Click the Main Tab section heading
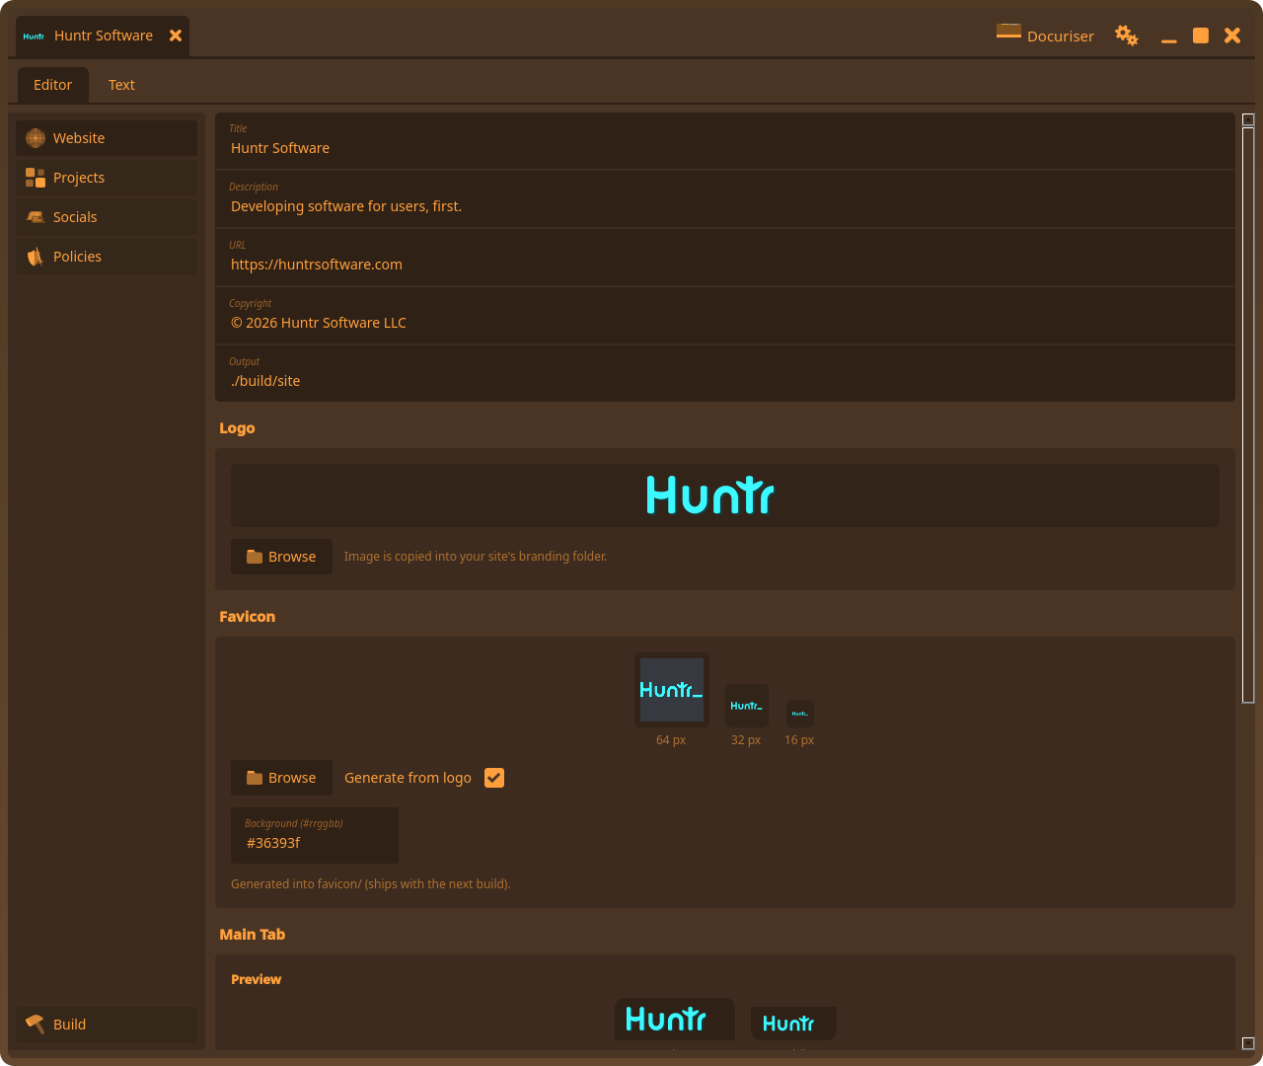1263x1066 pixels. click(252, 935)
